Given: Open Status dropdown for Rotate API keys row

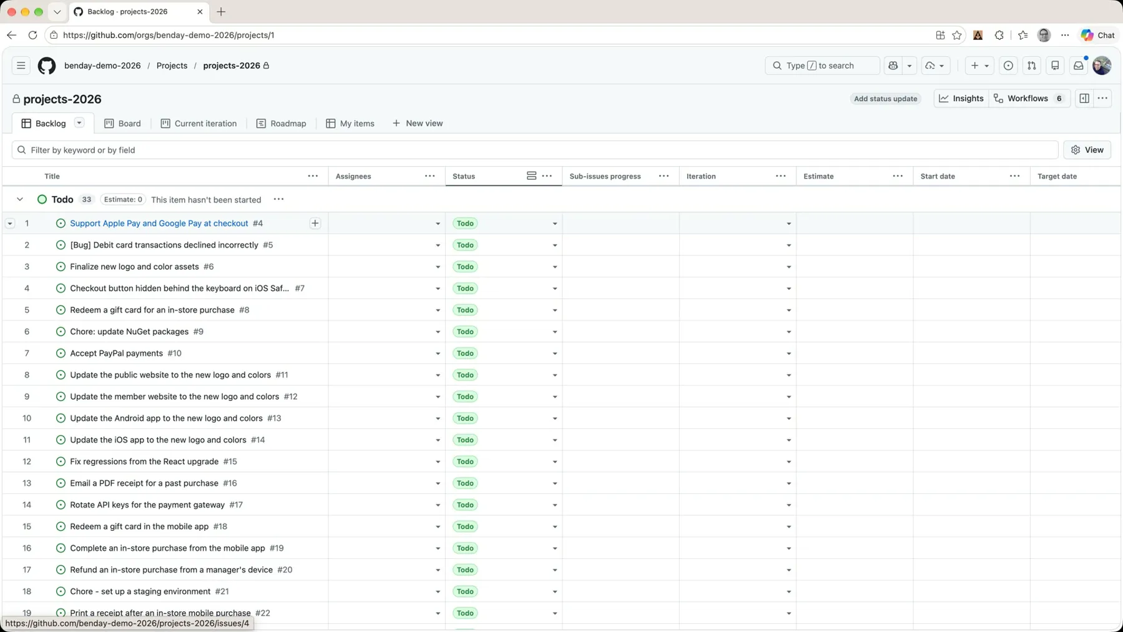Looking at the screenshot, I should [555, 505].
